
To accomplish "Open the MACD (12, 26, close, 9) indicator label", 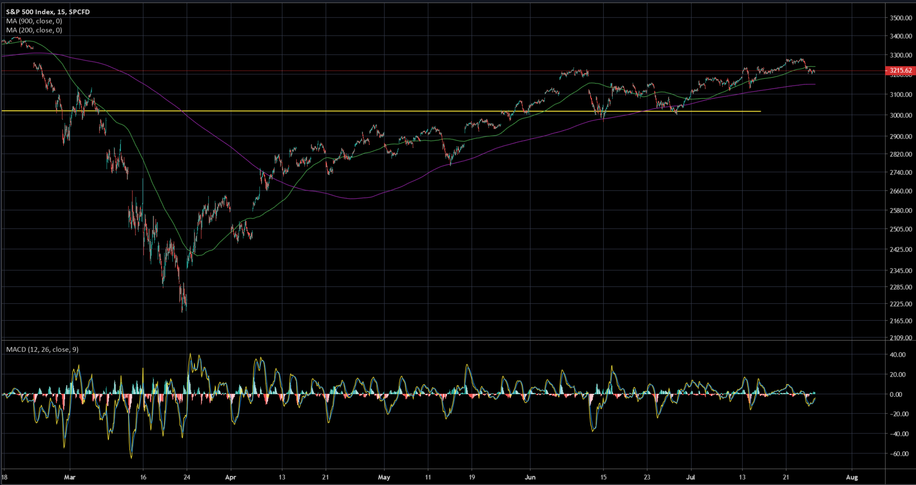I will tap(42, 349).
